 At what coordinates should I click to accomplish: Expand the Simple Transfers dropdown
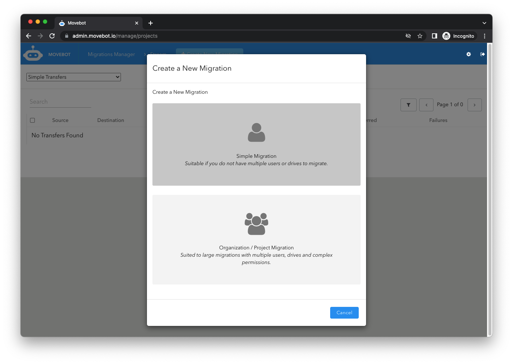pyautogui.click(x=74, y=77)
